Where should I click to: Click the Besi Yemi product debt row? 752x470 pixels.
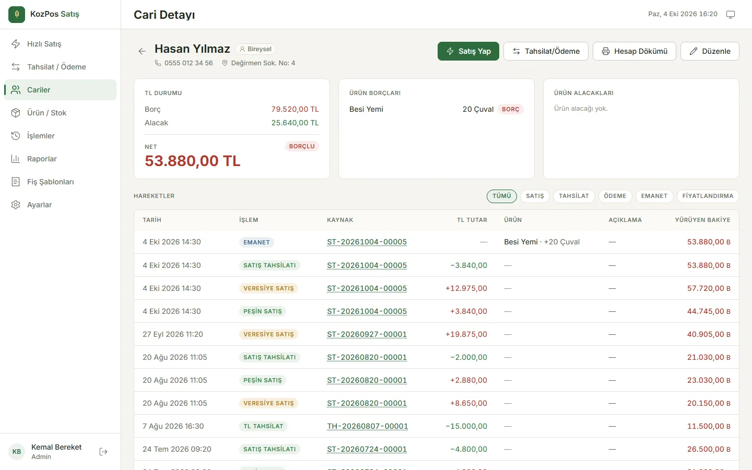(437, 109)
